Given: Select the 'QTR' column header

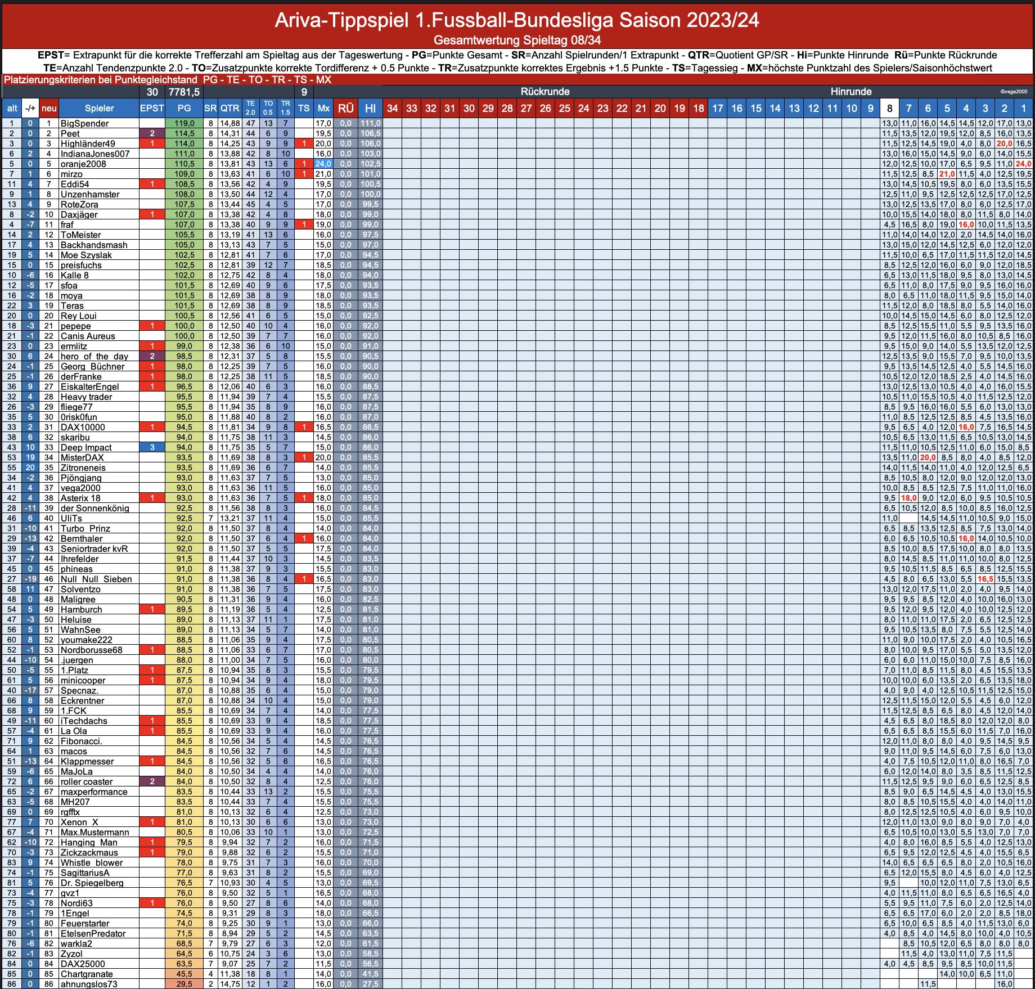Looking at the screenshot, I should pos(229,109).
